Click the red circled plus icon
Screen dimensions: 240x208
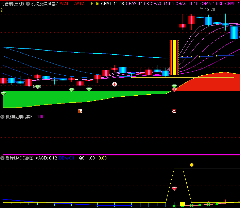115,84
